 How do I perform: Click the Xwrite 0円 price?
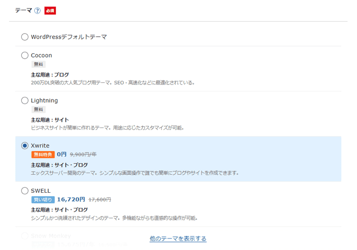61,155
